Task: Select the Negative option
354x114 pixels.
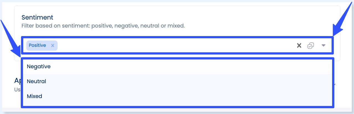Action: click(x=39, y=67)
